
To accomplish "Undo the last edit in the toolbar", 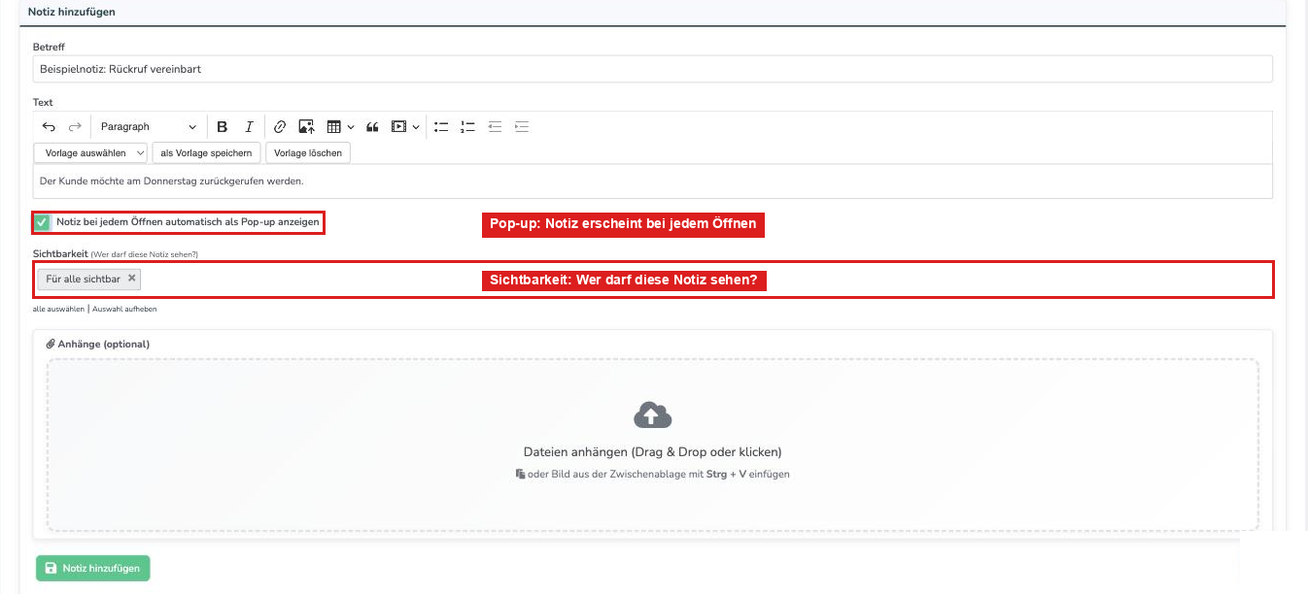I will click(x=50, y=127).
